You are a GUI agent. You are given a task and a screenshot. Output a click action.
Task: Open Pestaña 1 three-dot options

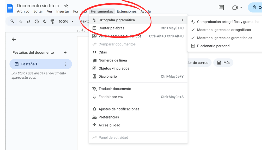[65, 64]
